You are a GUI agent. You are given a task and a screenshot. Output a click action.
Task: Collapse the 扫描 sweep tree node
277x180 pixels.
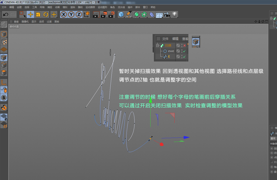tap(158, 45)
